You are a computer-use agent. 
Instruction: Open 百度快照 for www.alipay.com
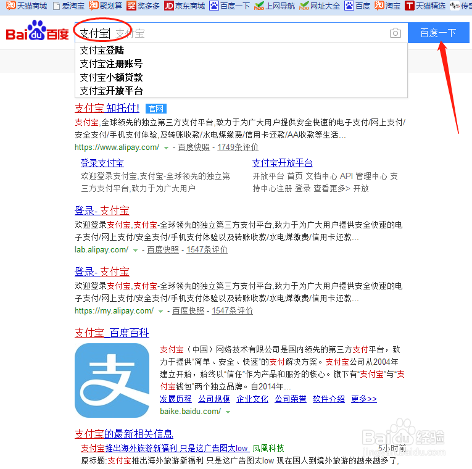pos(194,147)
